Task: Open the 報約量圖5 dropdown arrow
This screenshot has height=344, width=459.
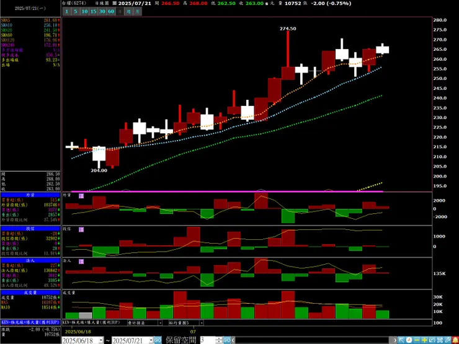Action: coord(202,323)
